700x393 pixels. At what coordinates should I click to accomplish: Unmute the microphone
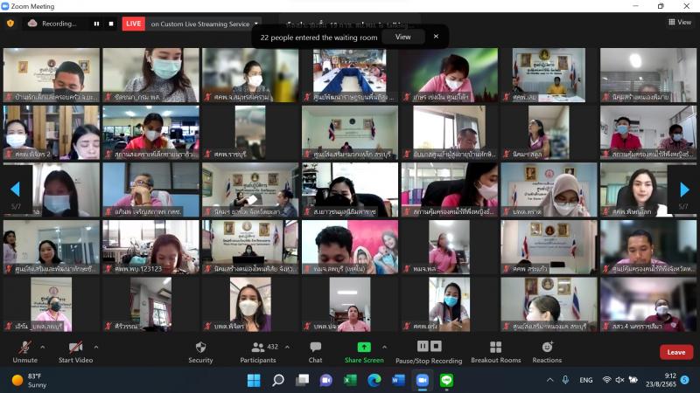coord(25,352)
